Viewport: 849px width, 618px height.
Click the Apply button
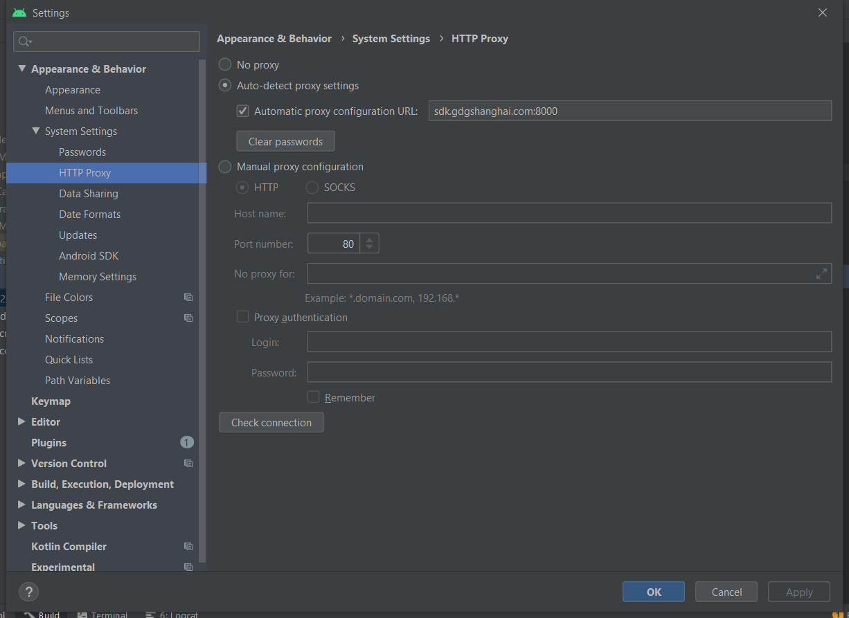pos(799,592)
